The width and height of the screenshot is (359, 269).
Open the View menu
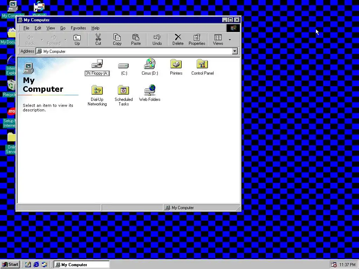point(50,28)
